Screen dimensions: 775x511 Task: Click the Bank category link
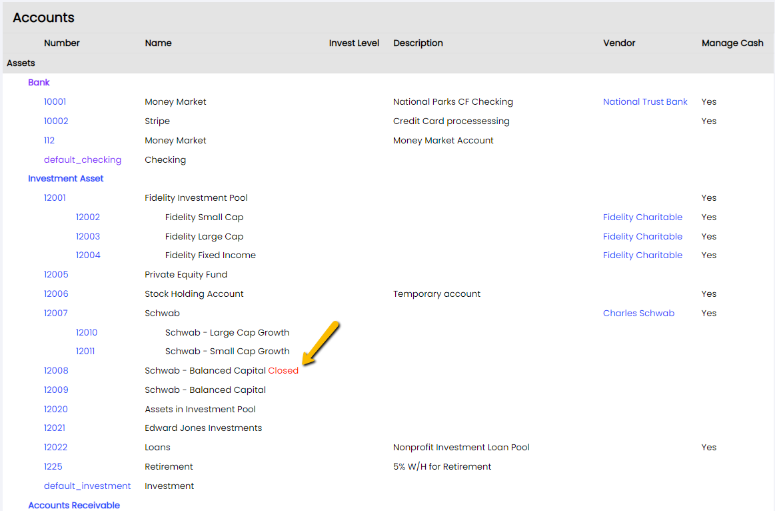pos(39,82)
